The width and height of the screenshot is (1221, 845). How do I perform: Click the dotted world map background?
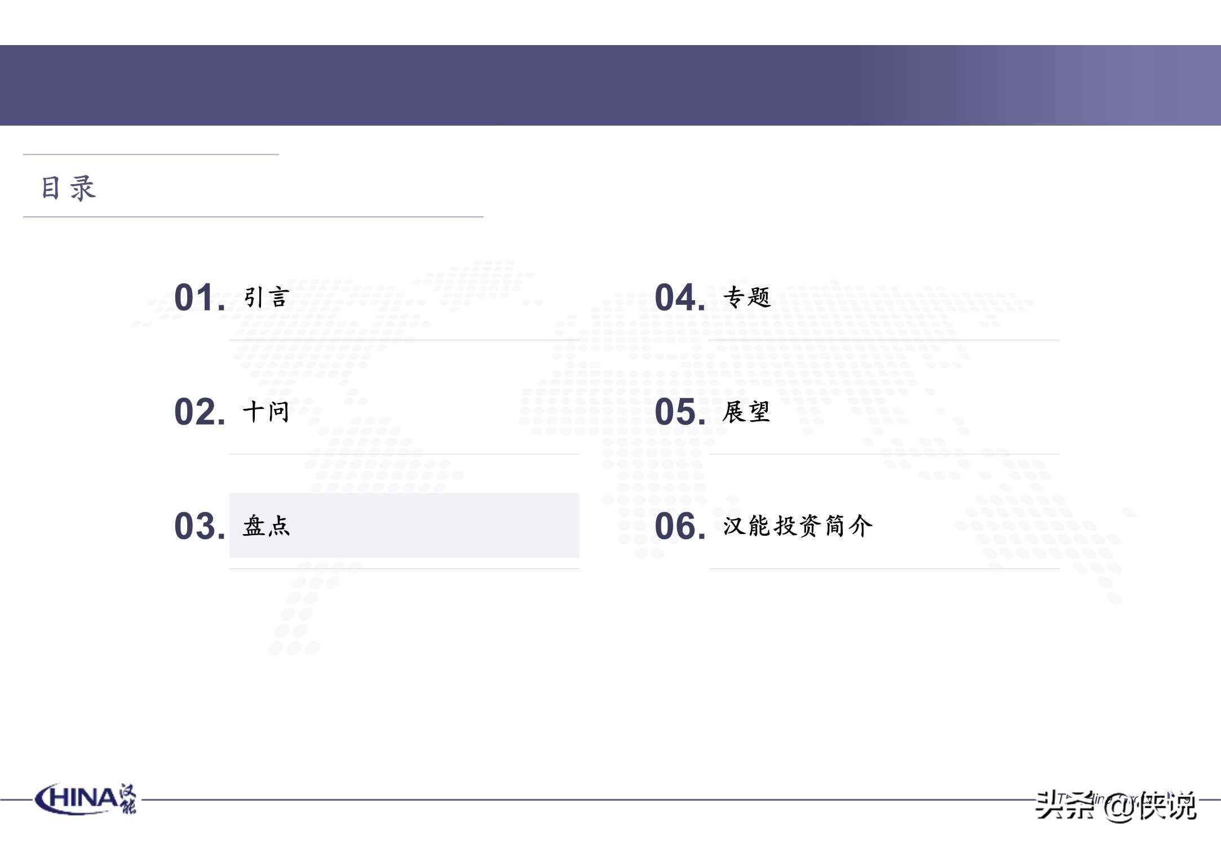(631, 439)
